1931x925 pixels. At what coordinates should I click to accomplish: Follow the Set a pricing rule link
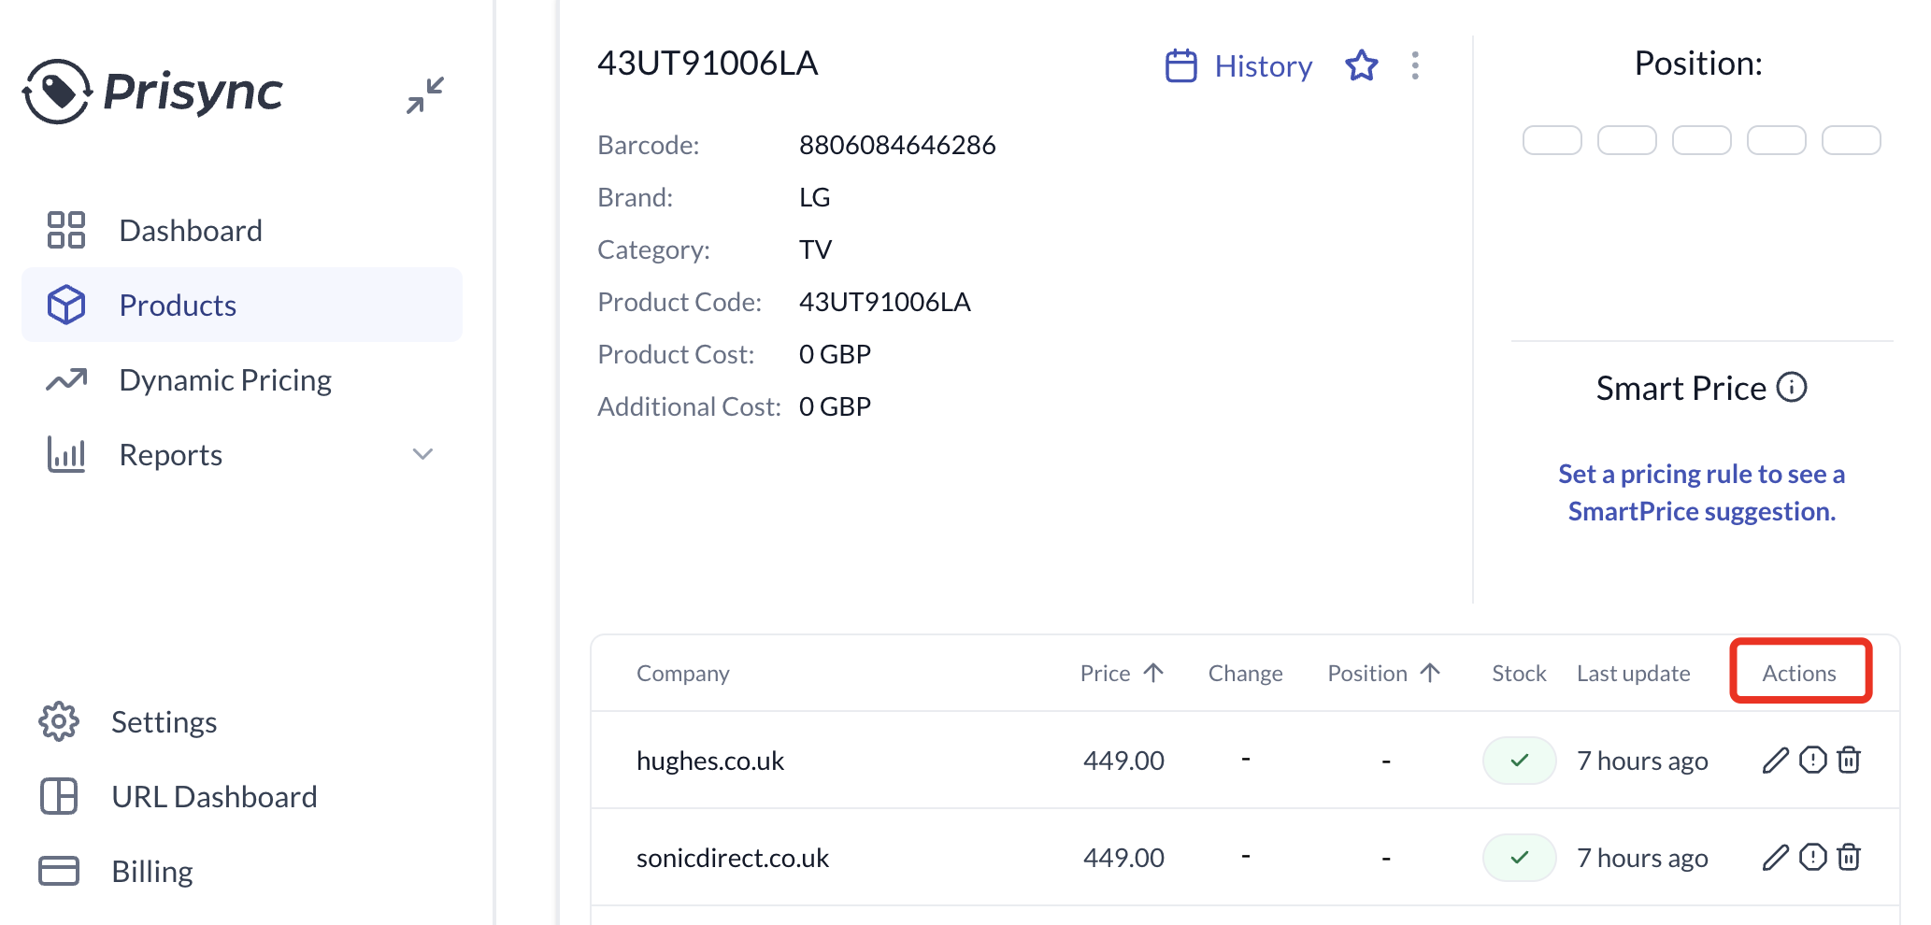(x=1701, y=492)
